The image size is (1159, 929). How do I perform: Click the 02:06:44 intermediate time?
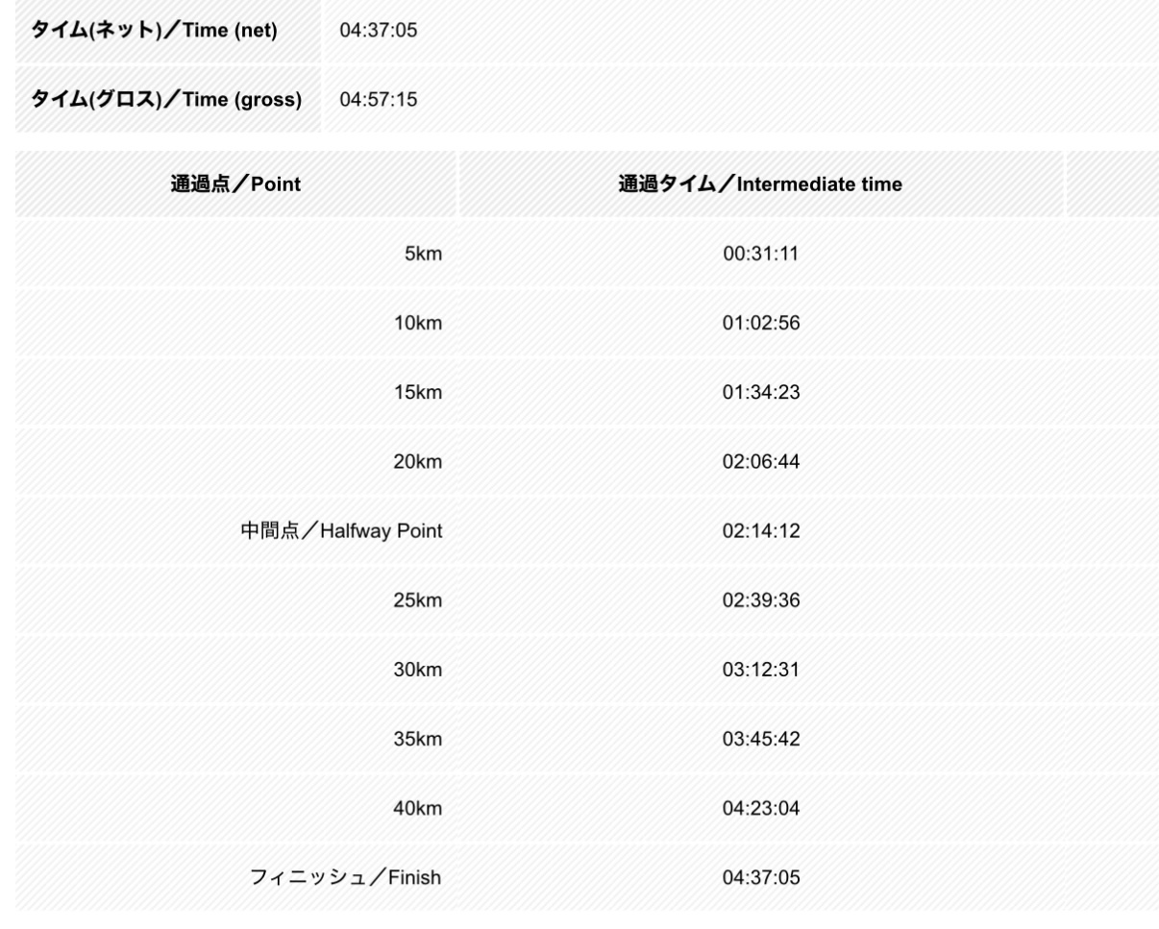(x=760, y=462)
